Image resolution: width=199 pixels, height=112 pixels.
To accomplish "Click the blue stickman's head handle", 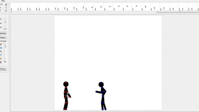I will 101,83.
